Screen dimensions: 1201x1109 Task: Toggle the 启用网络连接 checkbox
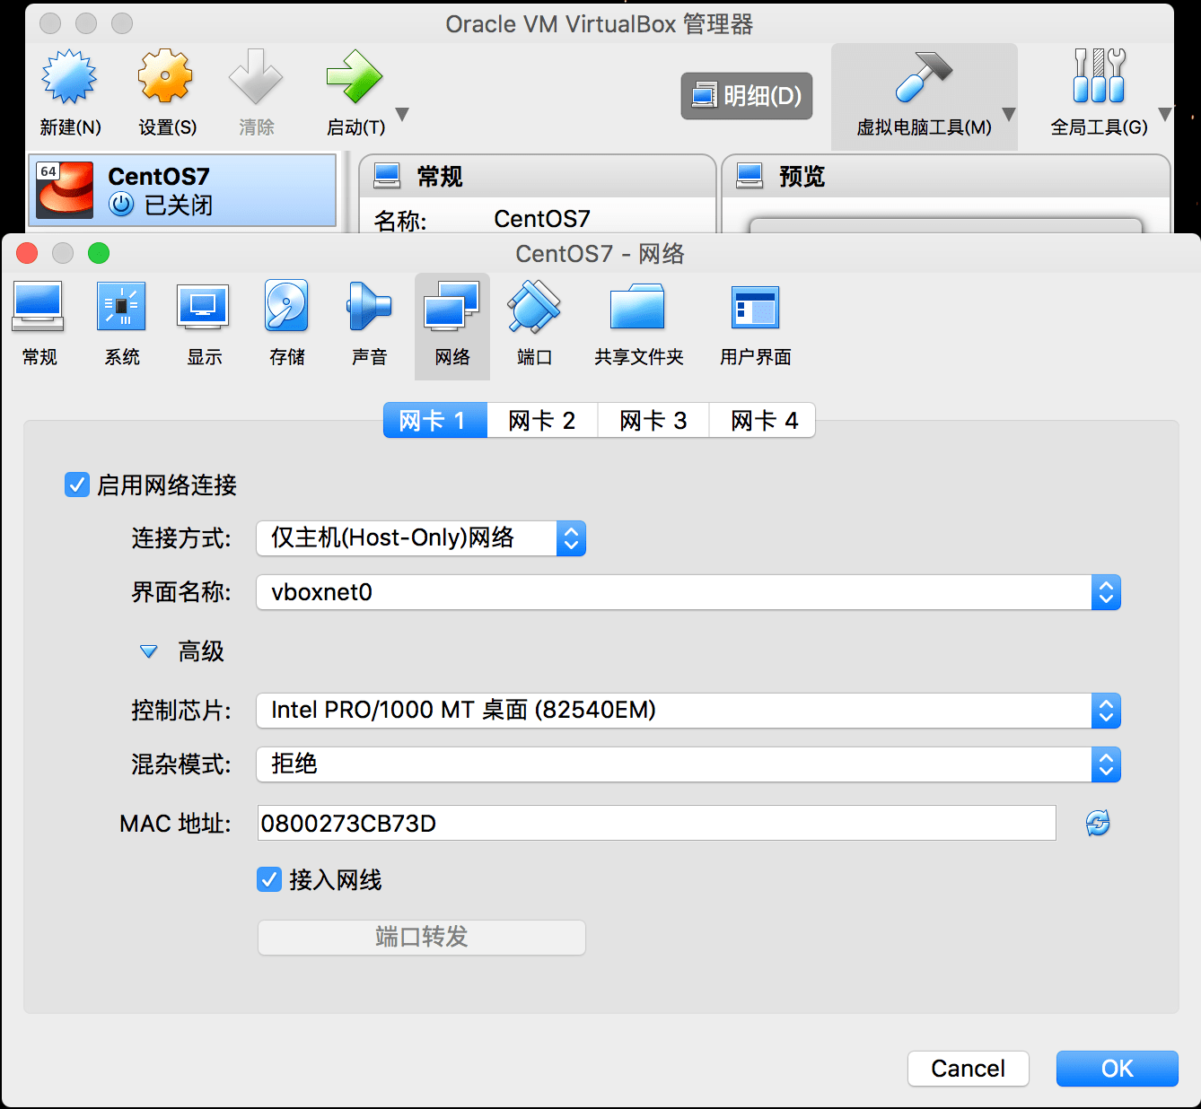pos(77,485)
